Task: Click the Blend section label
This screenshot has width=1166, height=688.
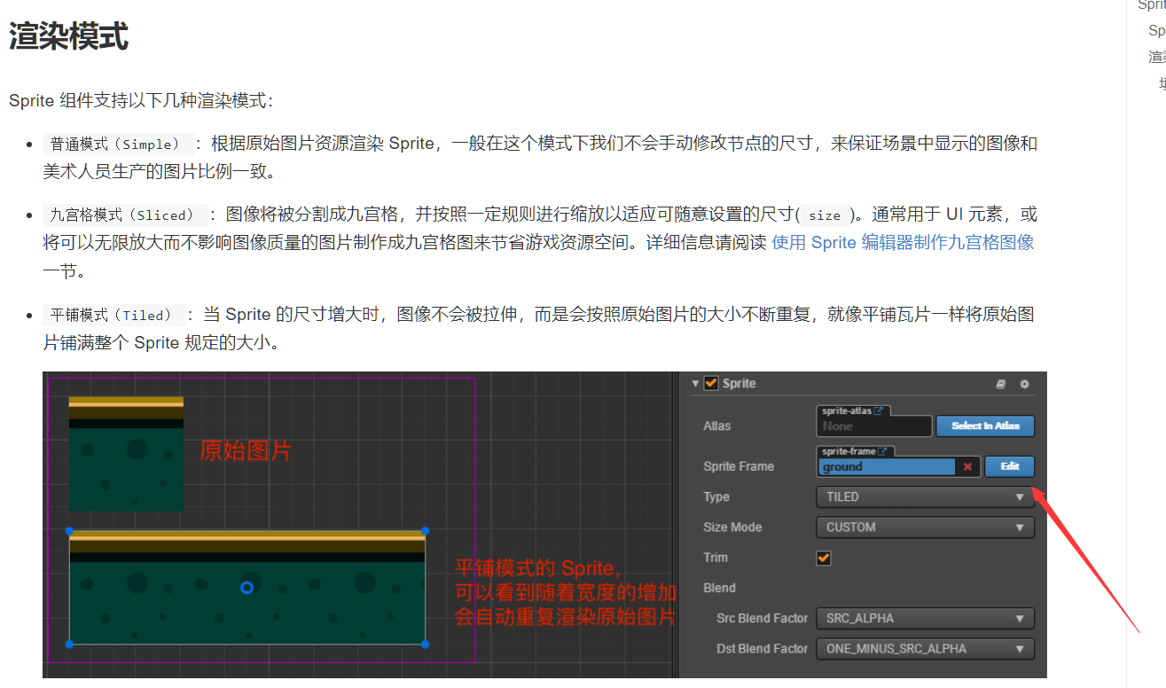Action: tap(720, 588)
